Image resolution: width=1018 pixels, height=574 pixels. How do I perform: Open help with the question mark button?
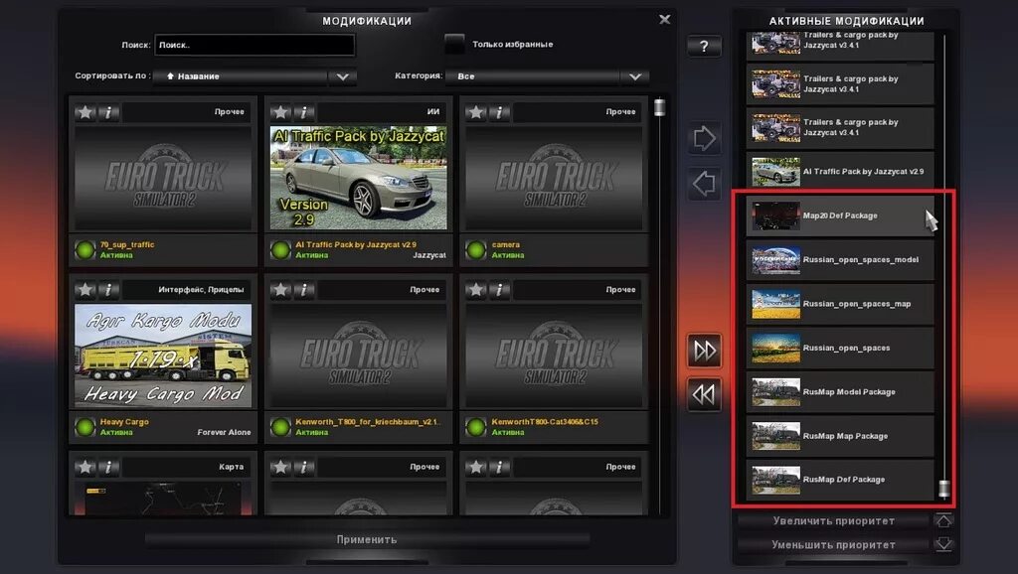(705, 46)
